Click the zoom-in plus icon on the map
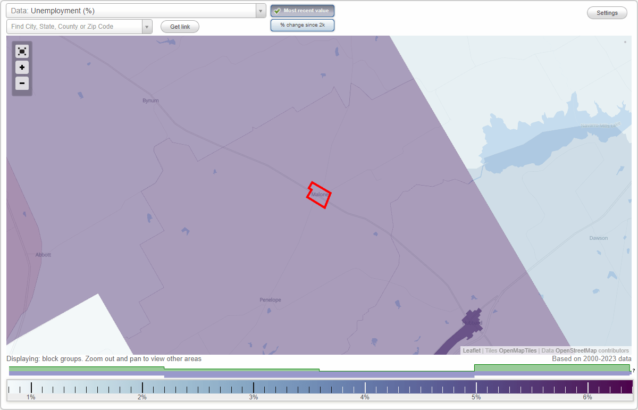 tap(22, 68)
